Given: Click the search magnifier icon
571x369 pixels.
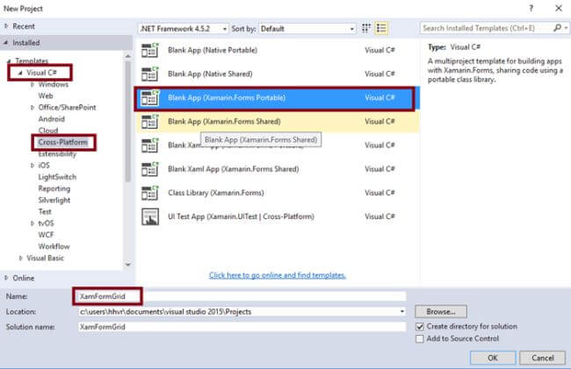Looking at the screenshot, I should (557, 28).
